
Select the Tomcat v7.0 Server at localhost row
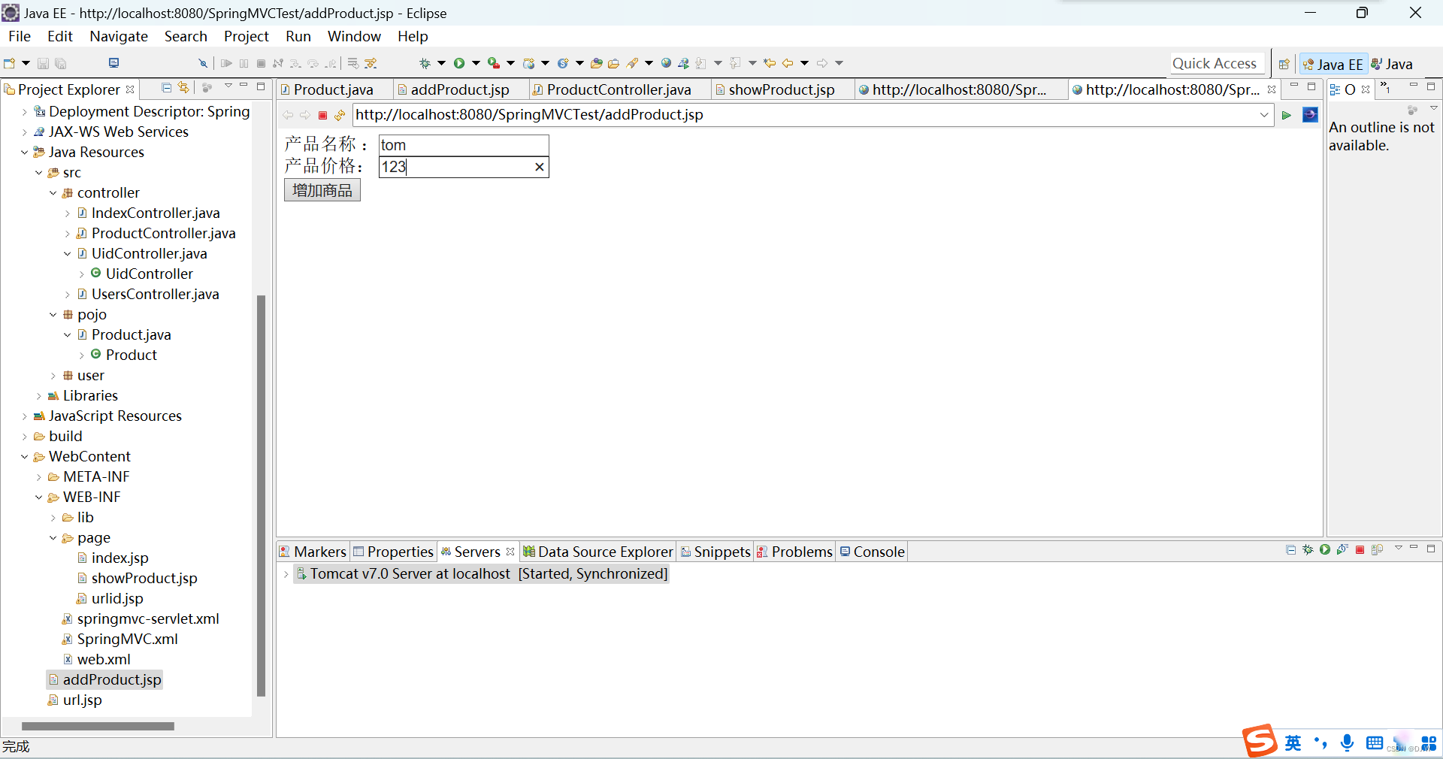pyautogui.click(x=481, y=574)
